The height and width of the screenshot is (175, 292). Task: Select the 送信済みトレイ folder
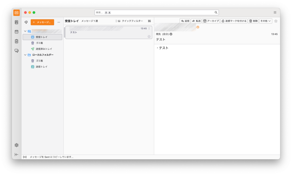pos(44,49)
